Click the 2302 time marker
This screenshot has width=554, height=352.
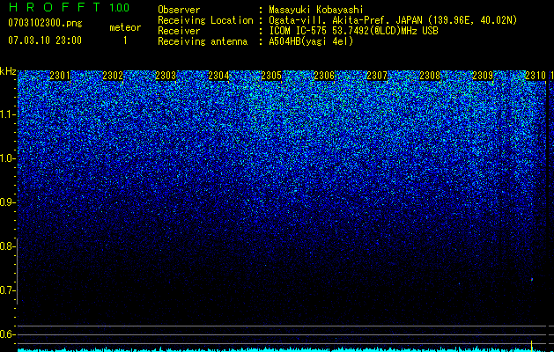113,76
